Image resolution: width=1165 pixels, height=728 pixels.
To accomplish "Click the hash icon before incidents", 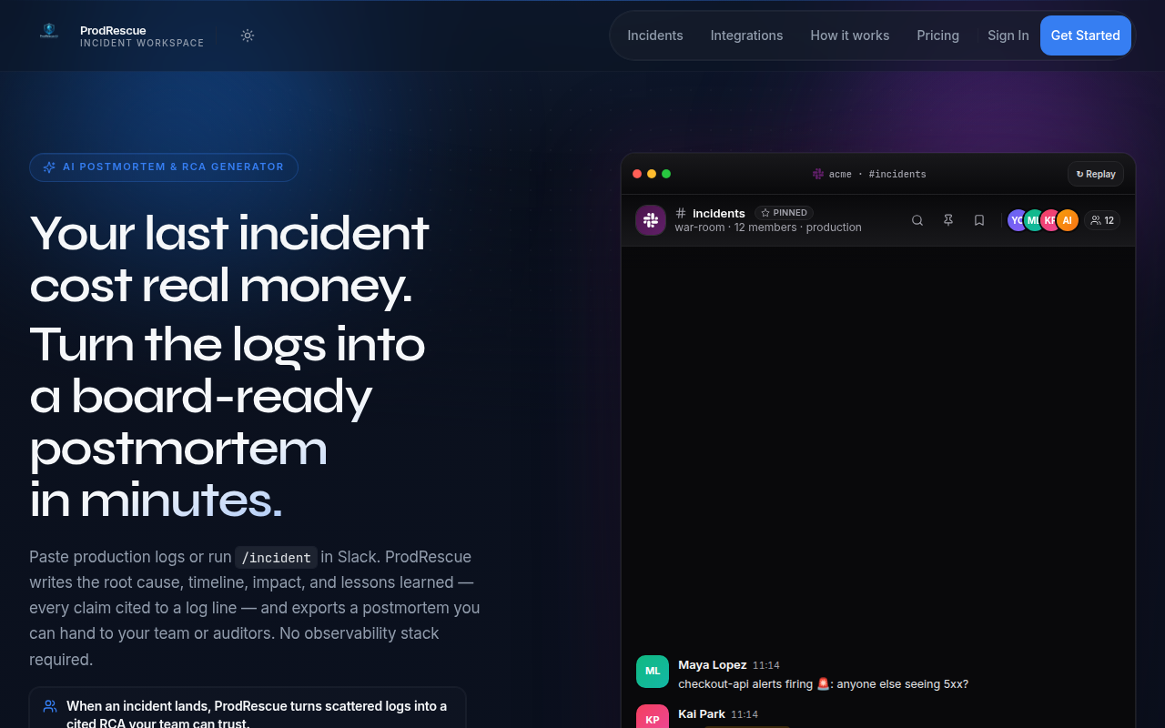I will (x=681, y=213).
